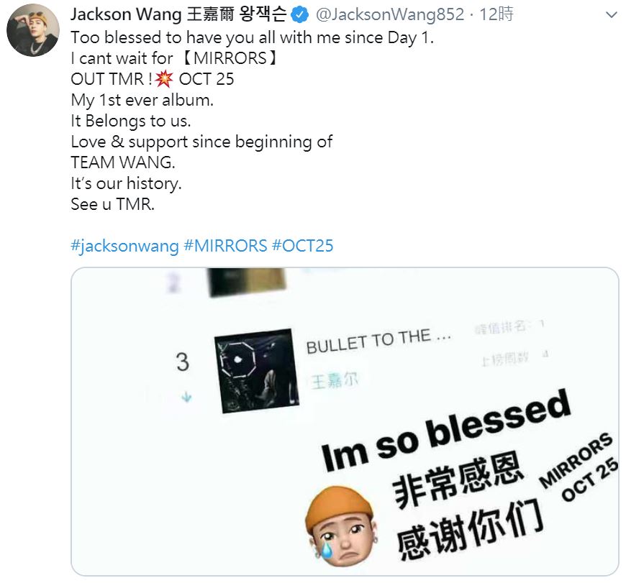This screenshot has height=583, width=626.
Task: Open the #MIRRORS hashtag link
Action: [225, 246]
